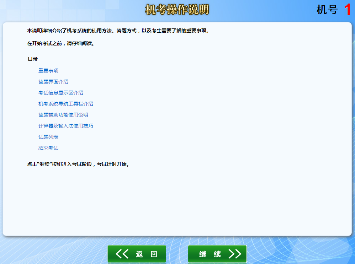The height and width of the screenshot is (264, 355).
Task: Select the 答题辅助功能使用说明 link
Action: (63, 115)
